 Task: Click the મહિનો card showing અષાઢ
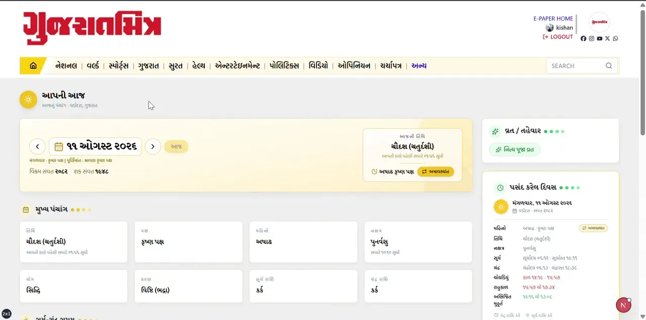pyautogui.click(x=303, y=242)
